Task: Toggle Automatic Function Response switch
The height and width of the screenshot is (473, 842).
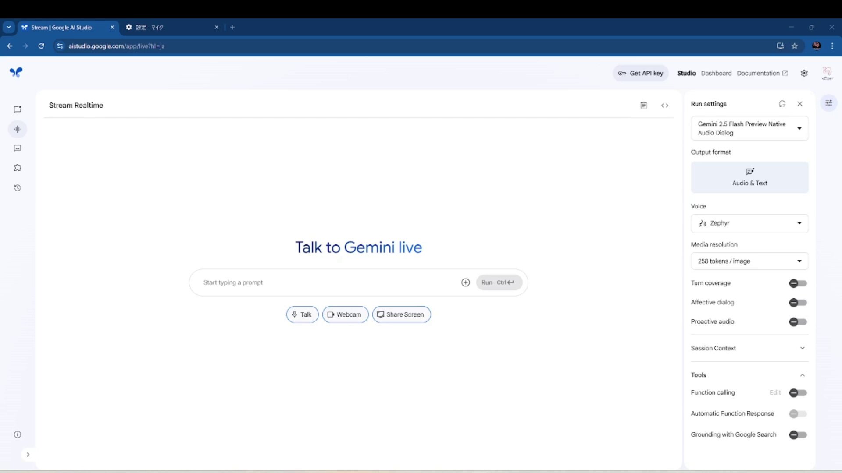Action: 798,414
